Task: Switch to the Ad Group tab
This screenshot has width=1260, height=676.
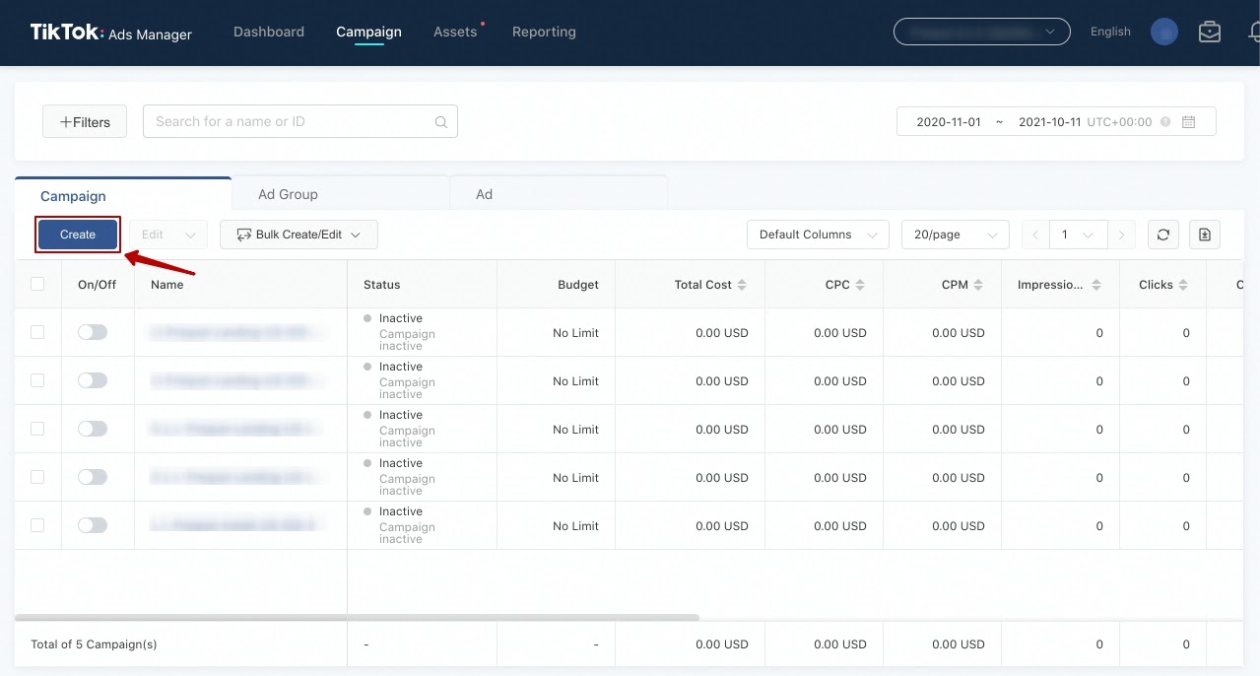Action: 288,194
